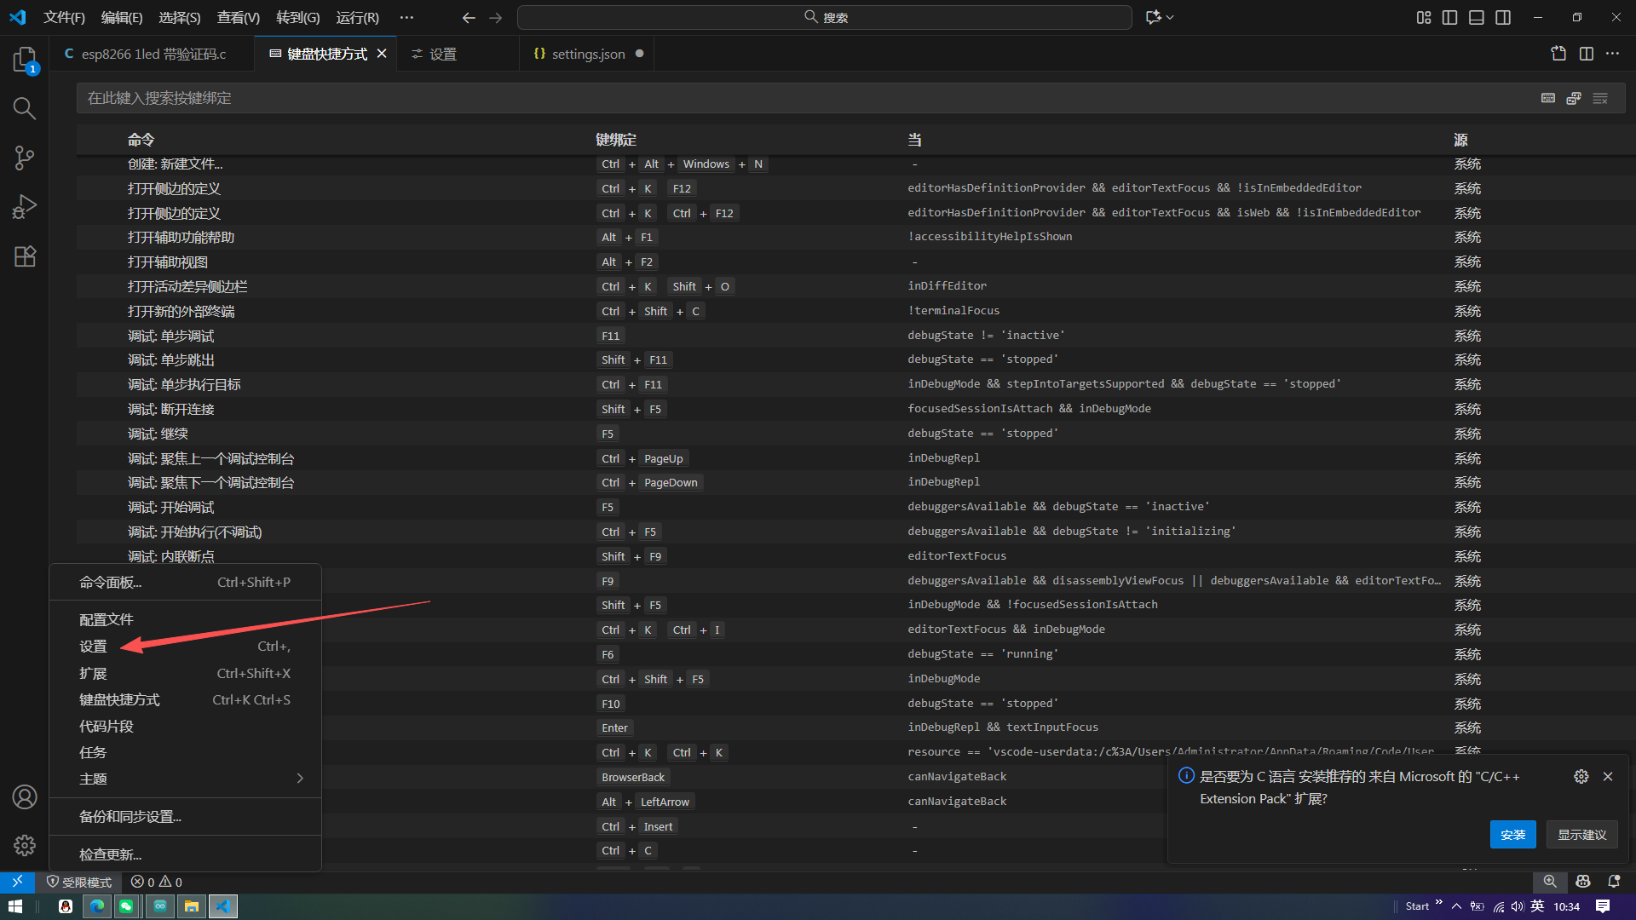The height and width of the screenshot is (920, 1636).
Task: Open the title bar overflow menu (...)
Action: [x=406, y=17]
